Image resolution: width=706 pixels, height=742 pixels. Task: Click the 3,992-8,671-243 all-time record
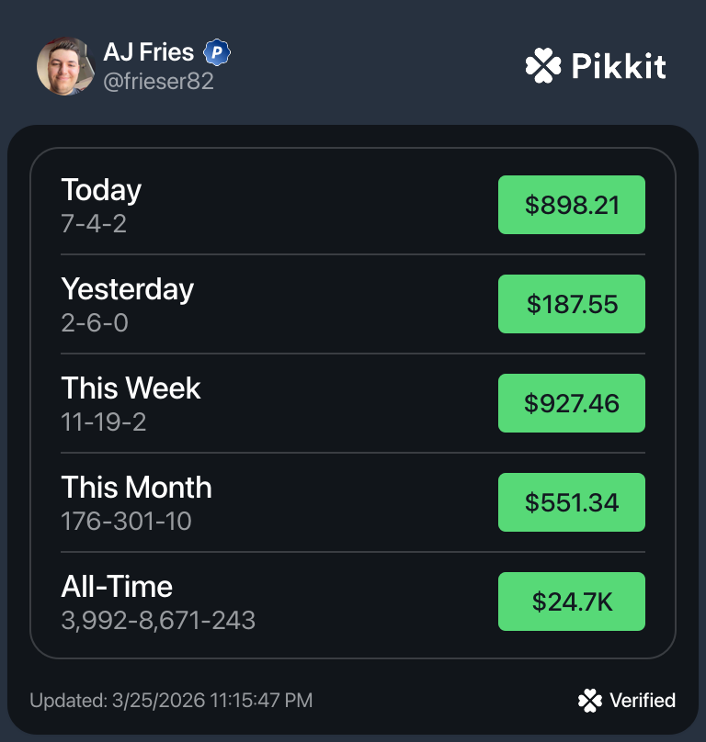tap(158, 621)
